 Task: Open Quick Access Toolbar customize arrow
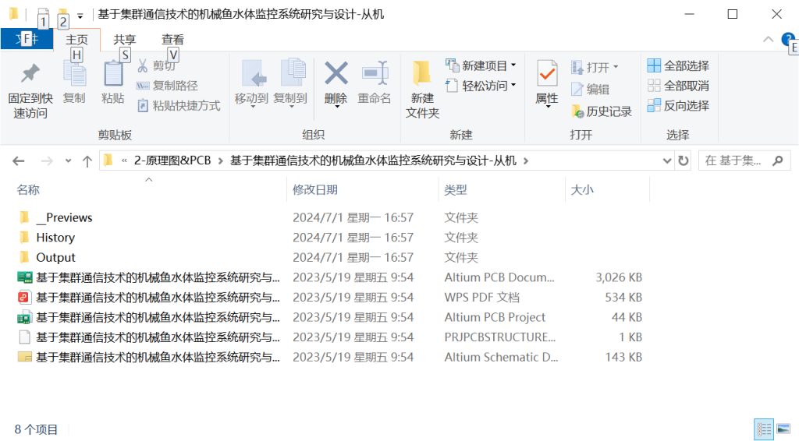[80, 16]
